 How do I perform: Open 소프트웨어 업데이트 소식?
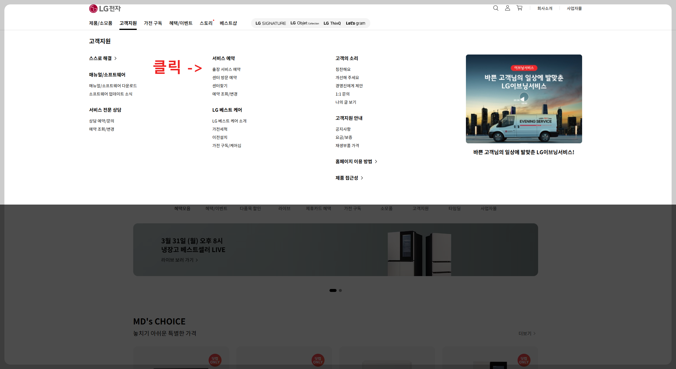point(111,94)
